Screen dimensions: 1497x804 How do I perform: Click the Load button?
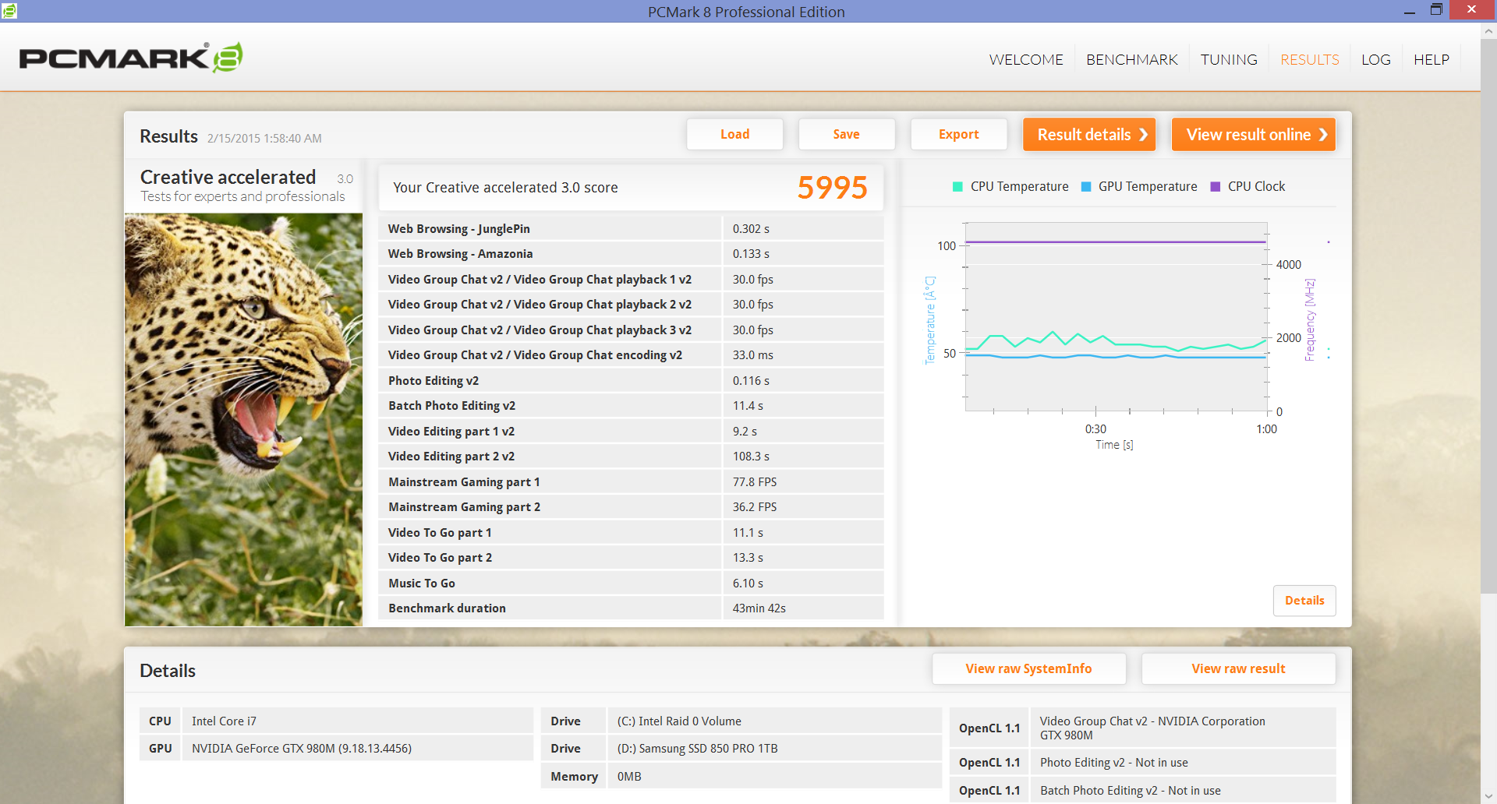tap(734, 134)
